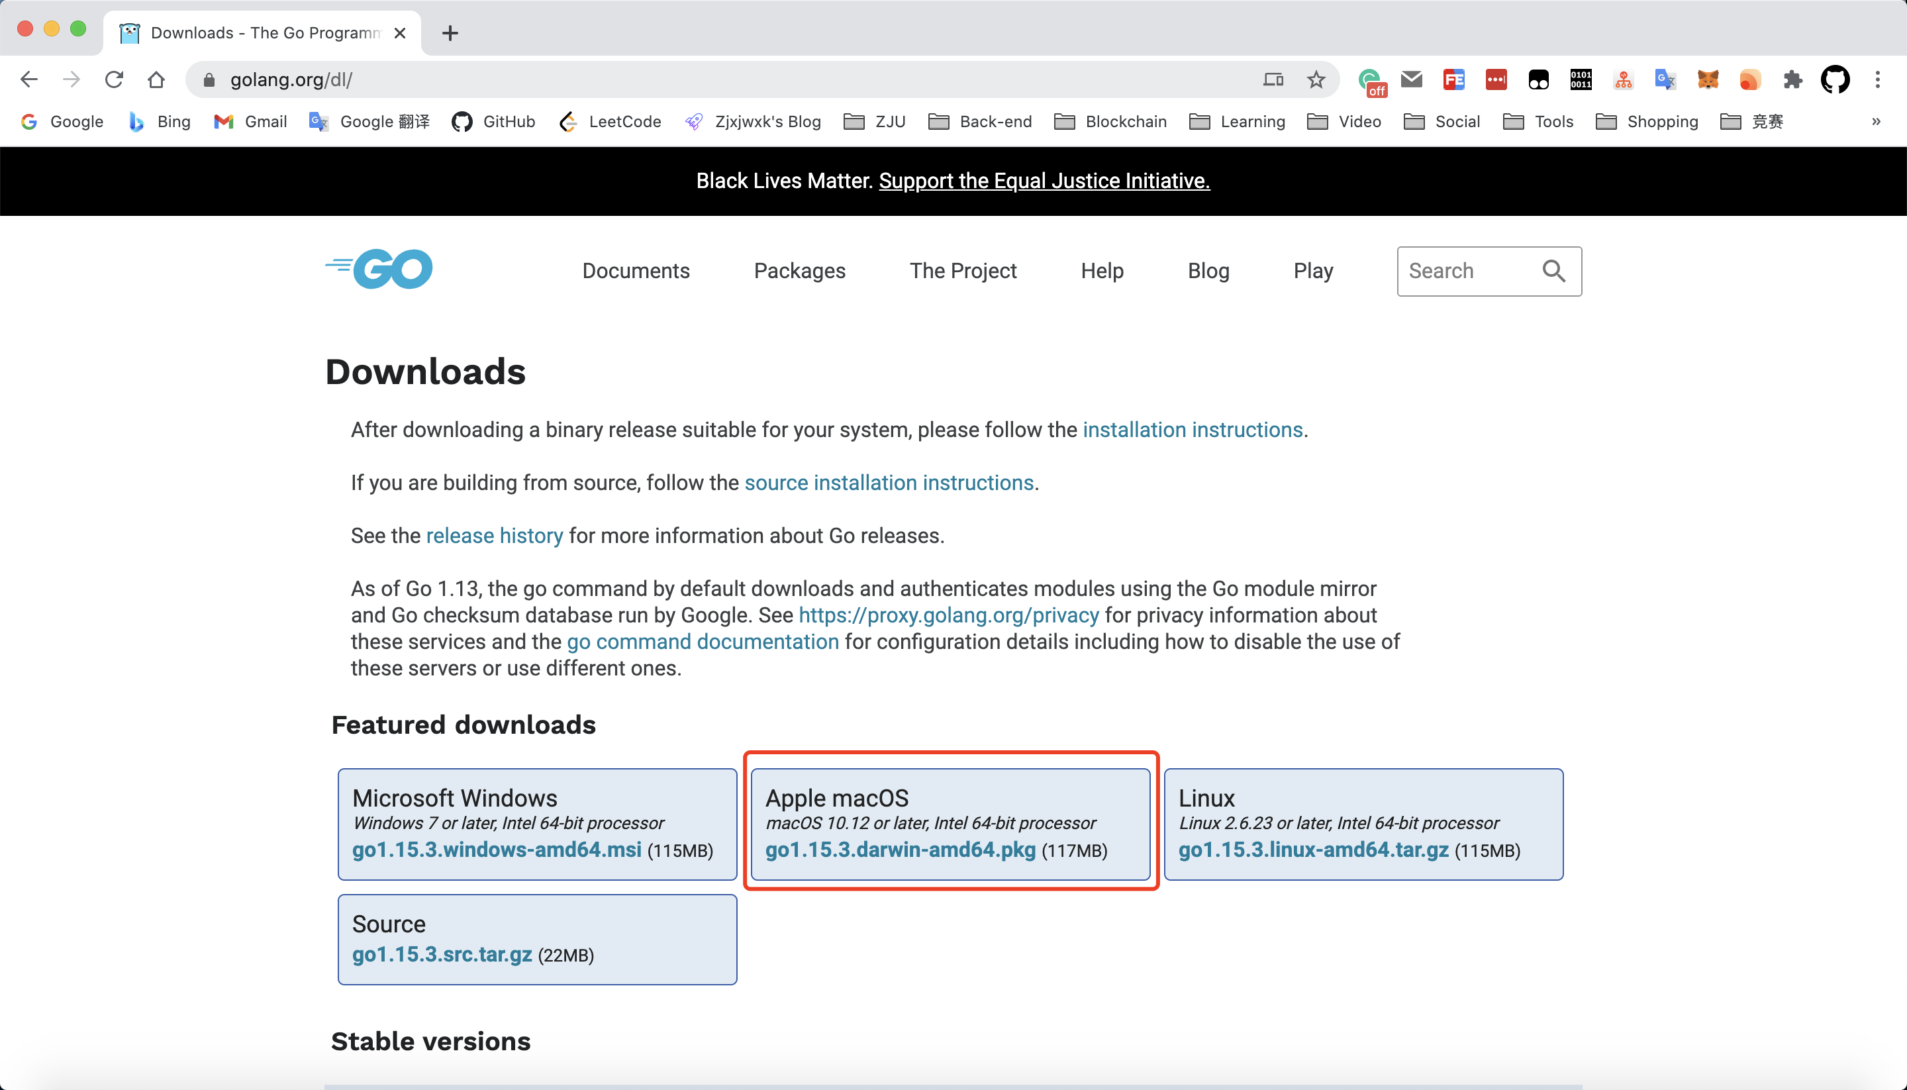The width and height of the screenshot is (1907, 1090).
Task: Click the browser forward arrow
Action: coord(71,79)
